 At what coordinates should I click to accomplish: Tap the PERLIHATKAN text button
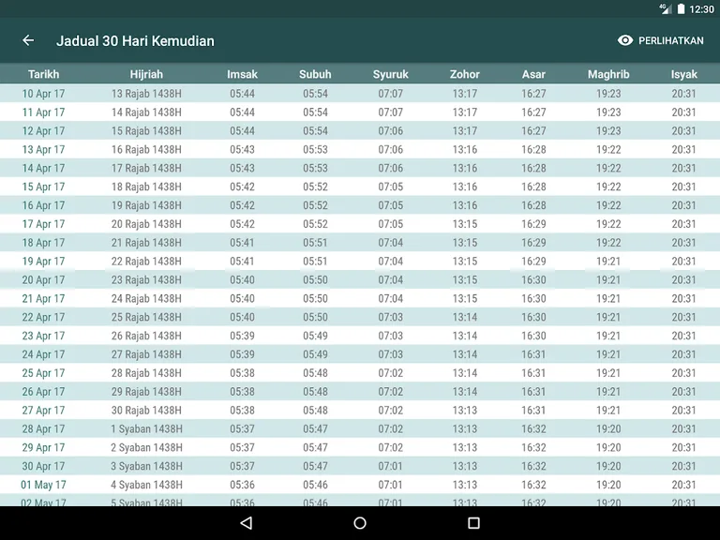(671, 40)
